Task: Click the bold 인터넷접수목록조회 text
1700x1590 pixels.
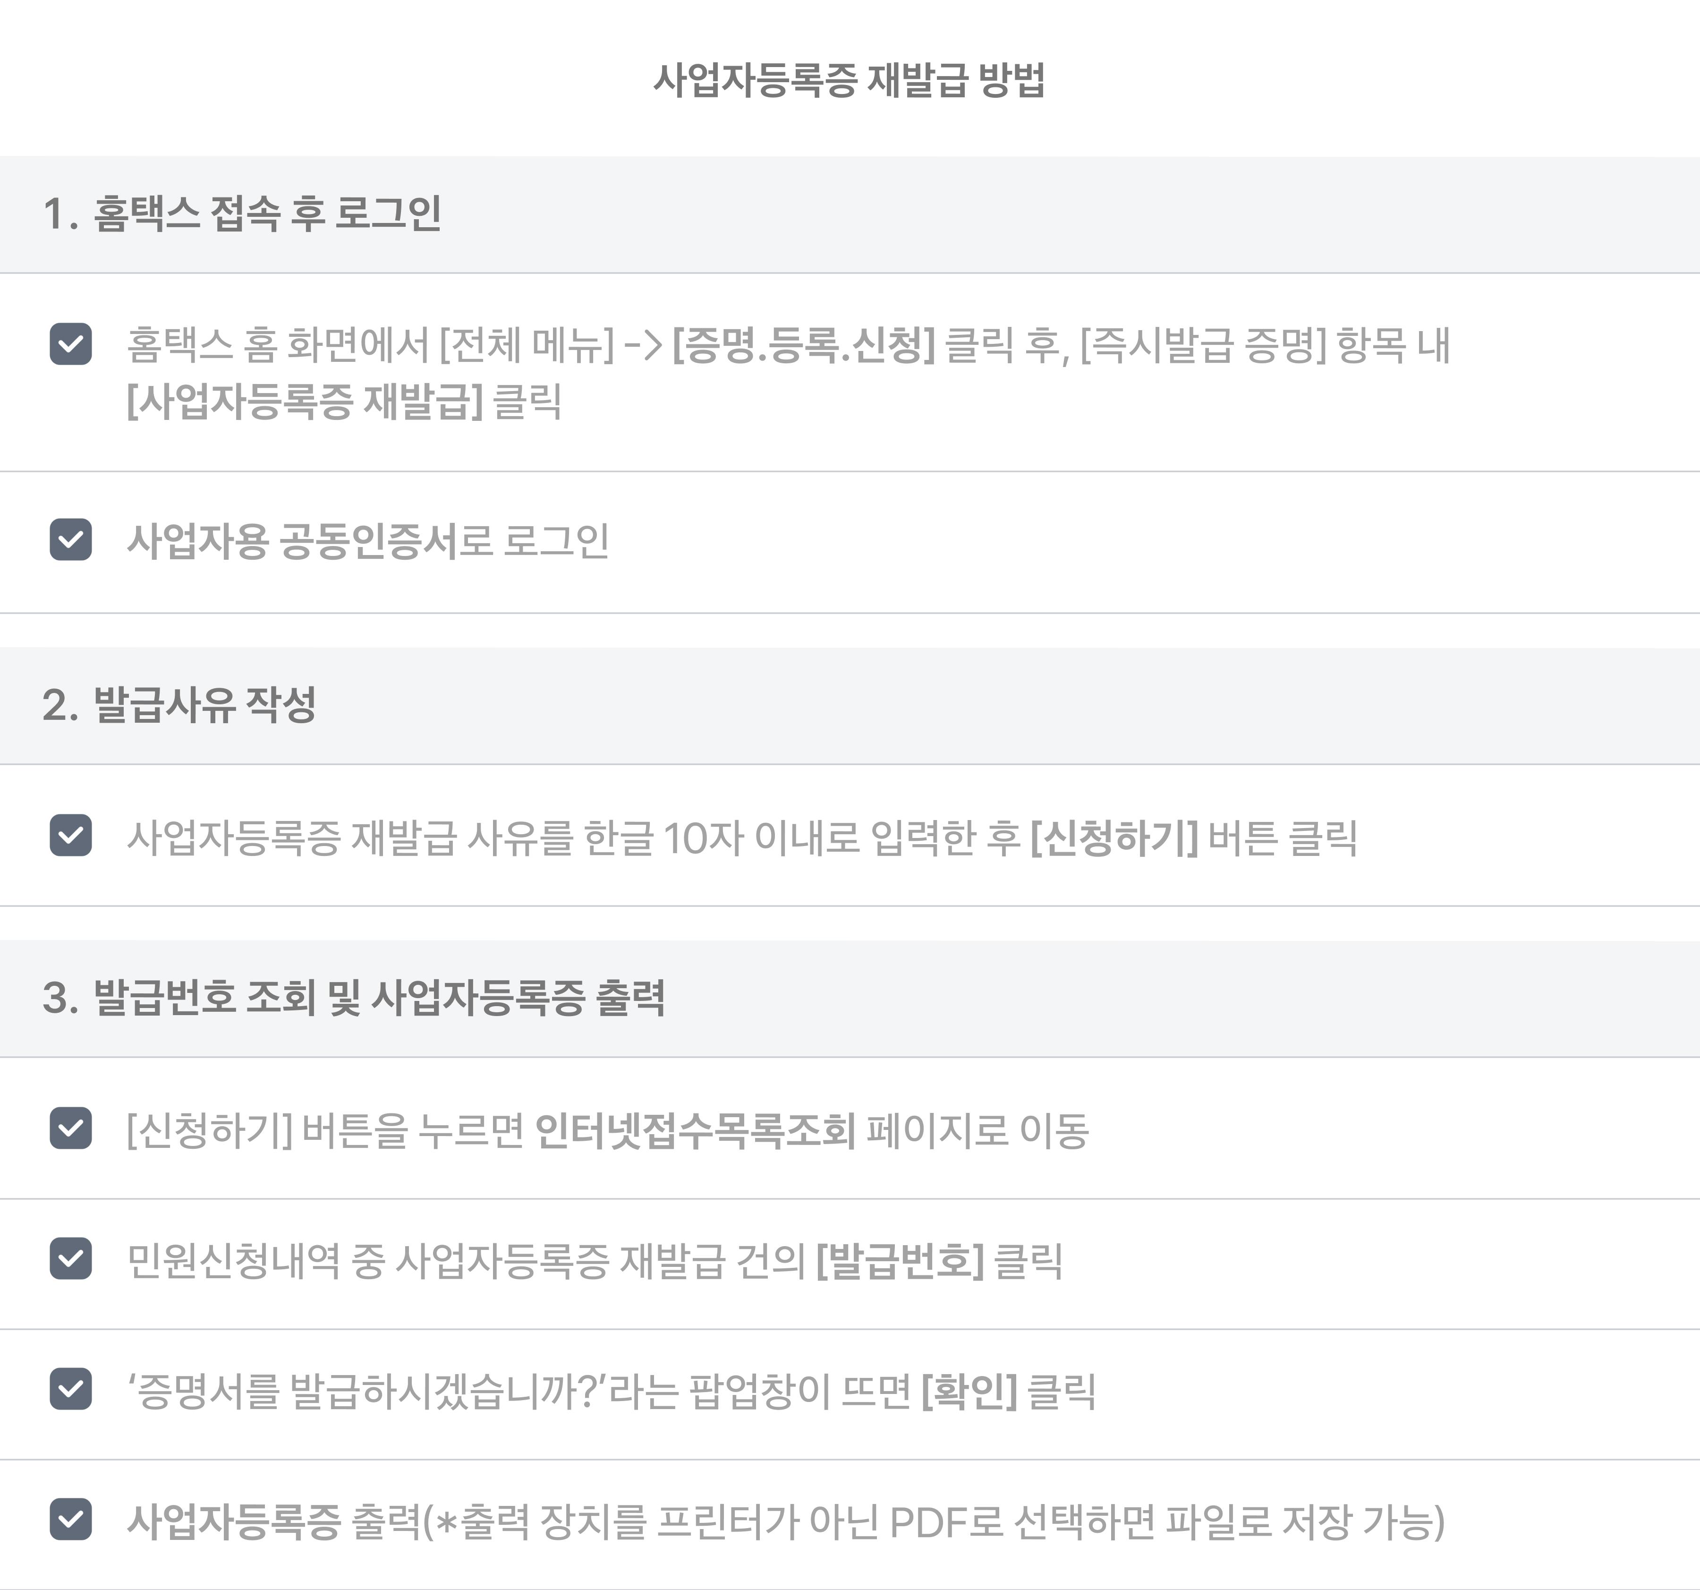Action: click(x=695, y=1131)
